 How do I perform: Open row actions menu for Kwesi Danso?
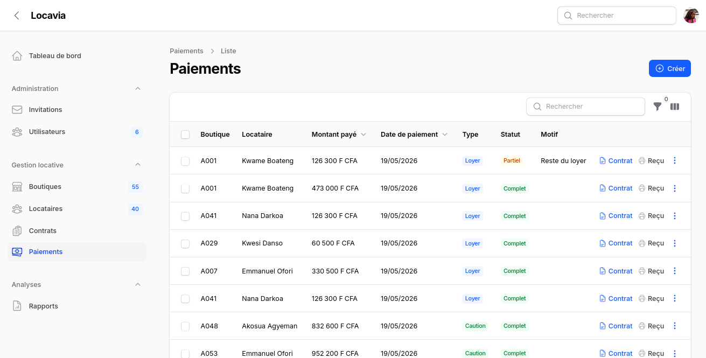(675, 243)
